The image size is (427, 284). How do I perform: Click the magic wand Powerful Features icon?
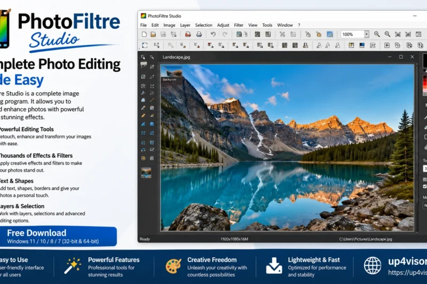[73, 266]
